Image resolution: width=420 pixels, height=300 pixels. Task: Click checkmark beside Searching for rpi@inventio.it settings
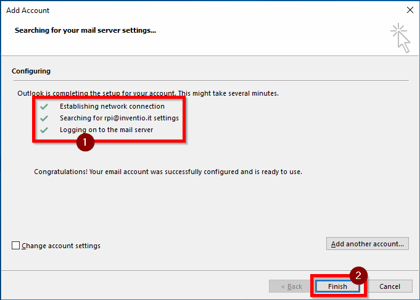(x=43, y=118)
